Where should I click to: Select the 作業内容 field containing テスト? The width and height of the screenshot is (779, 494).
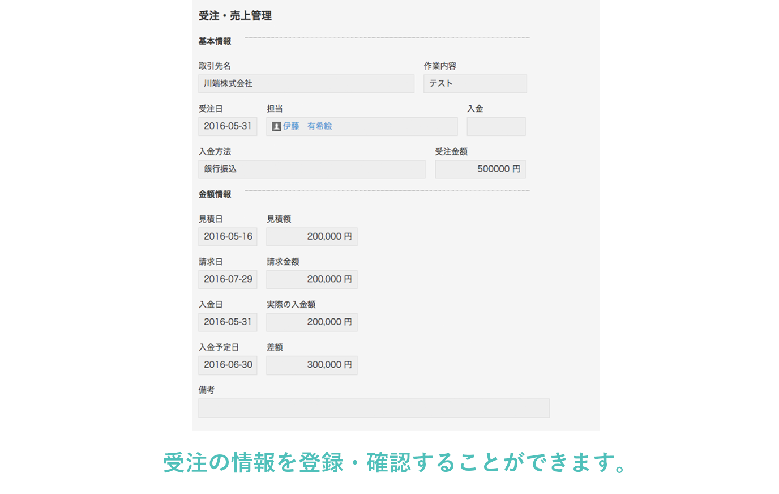[475, 84]
